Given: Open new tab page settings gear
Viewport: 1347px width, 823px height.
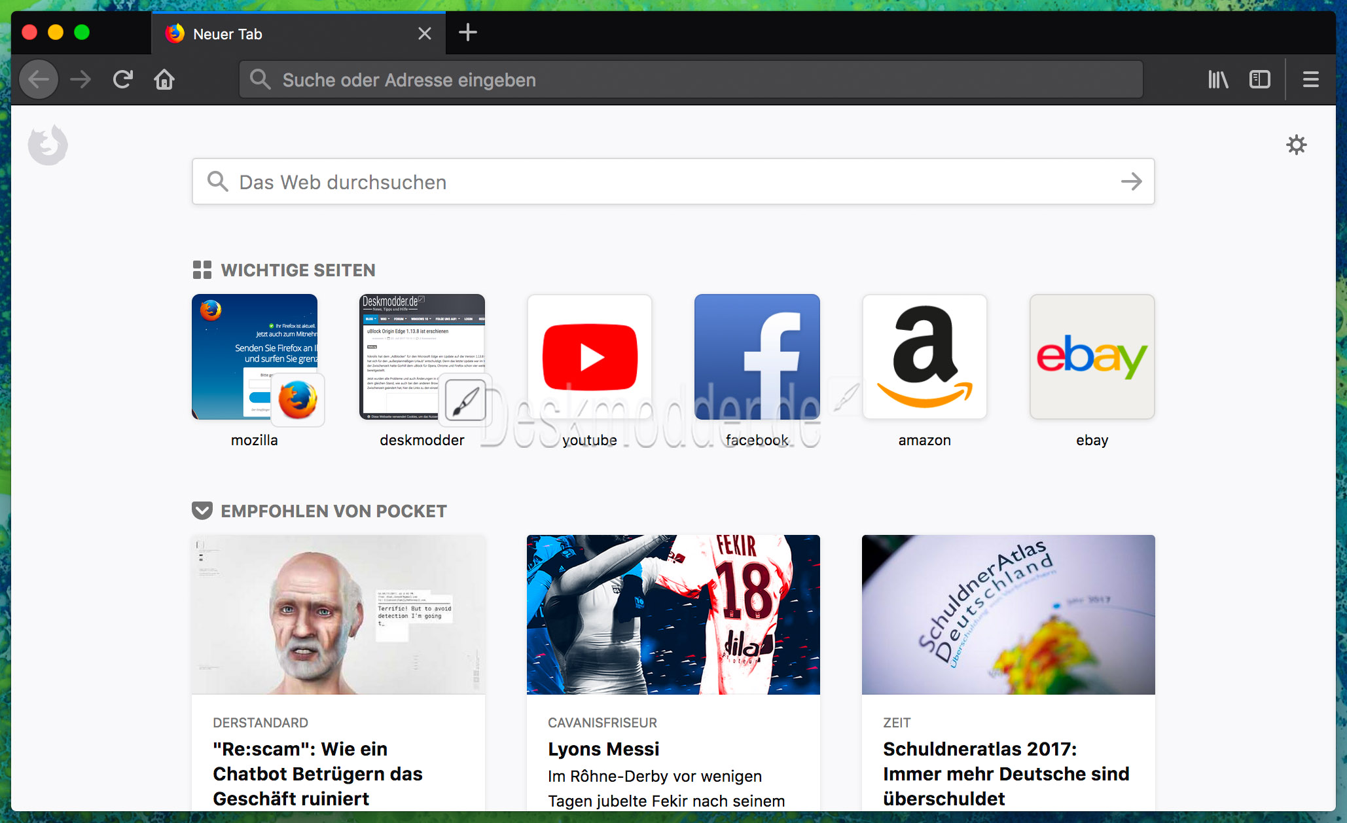Looking at the screenshot, I should 1296,145.
